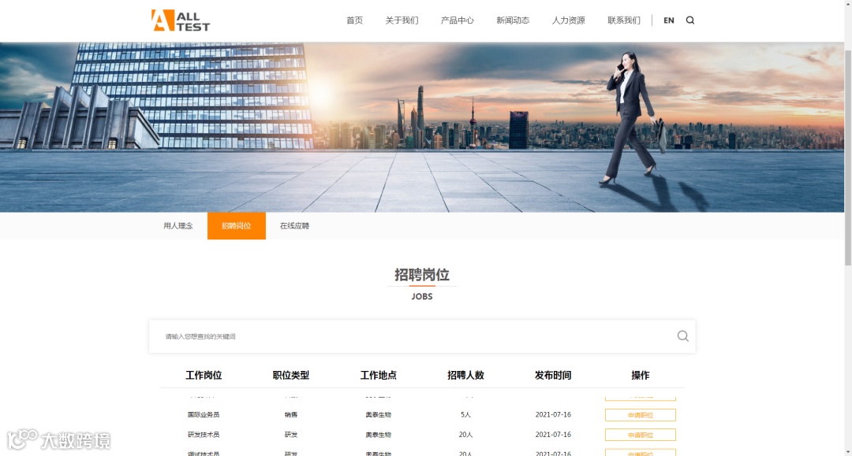Apply via 申请职位 for 研发技术员
Viewport: 852px width, 456px height.
coord(641,435)
